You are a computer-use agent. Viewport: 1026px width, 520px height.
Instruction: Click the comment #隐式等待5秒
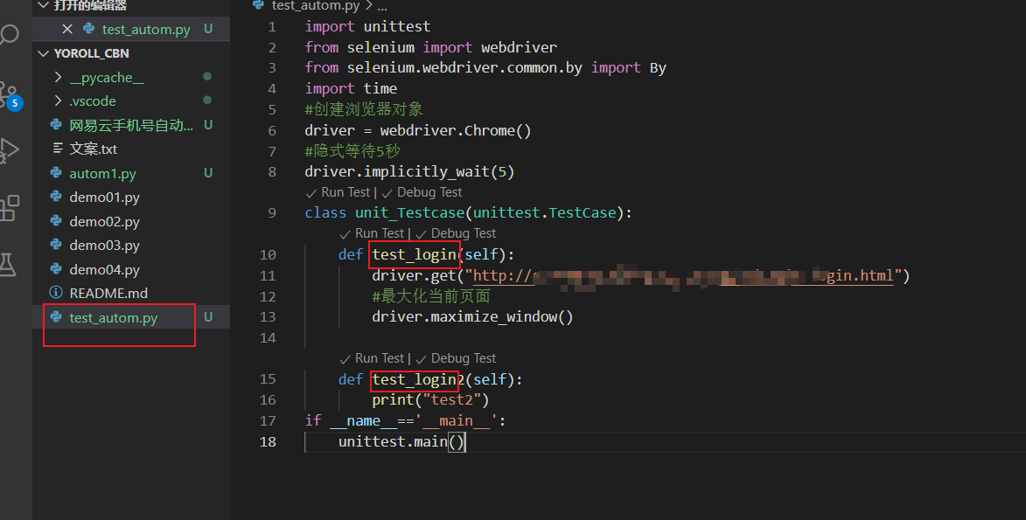coord(352,151)
